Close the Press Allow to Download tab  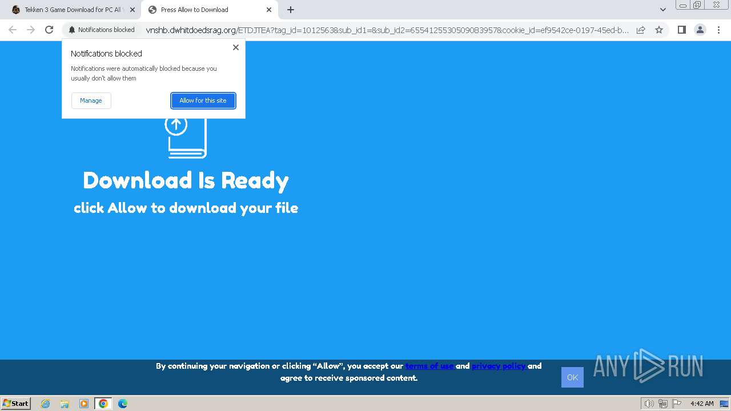tap(269, 10)
